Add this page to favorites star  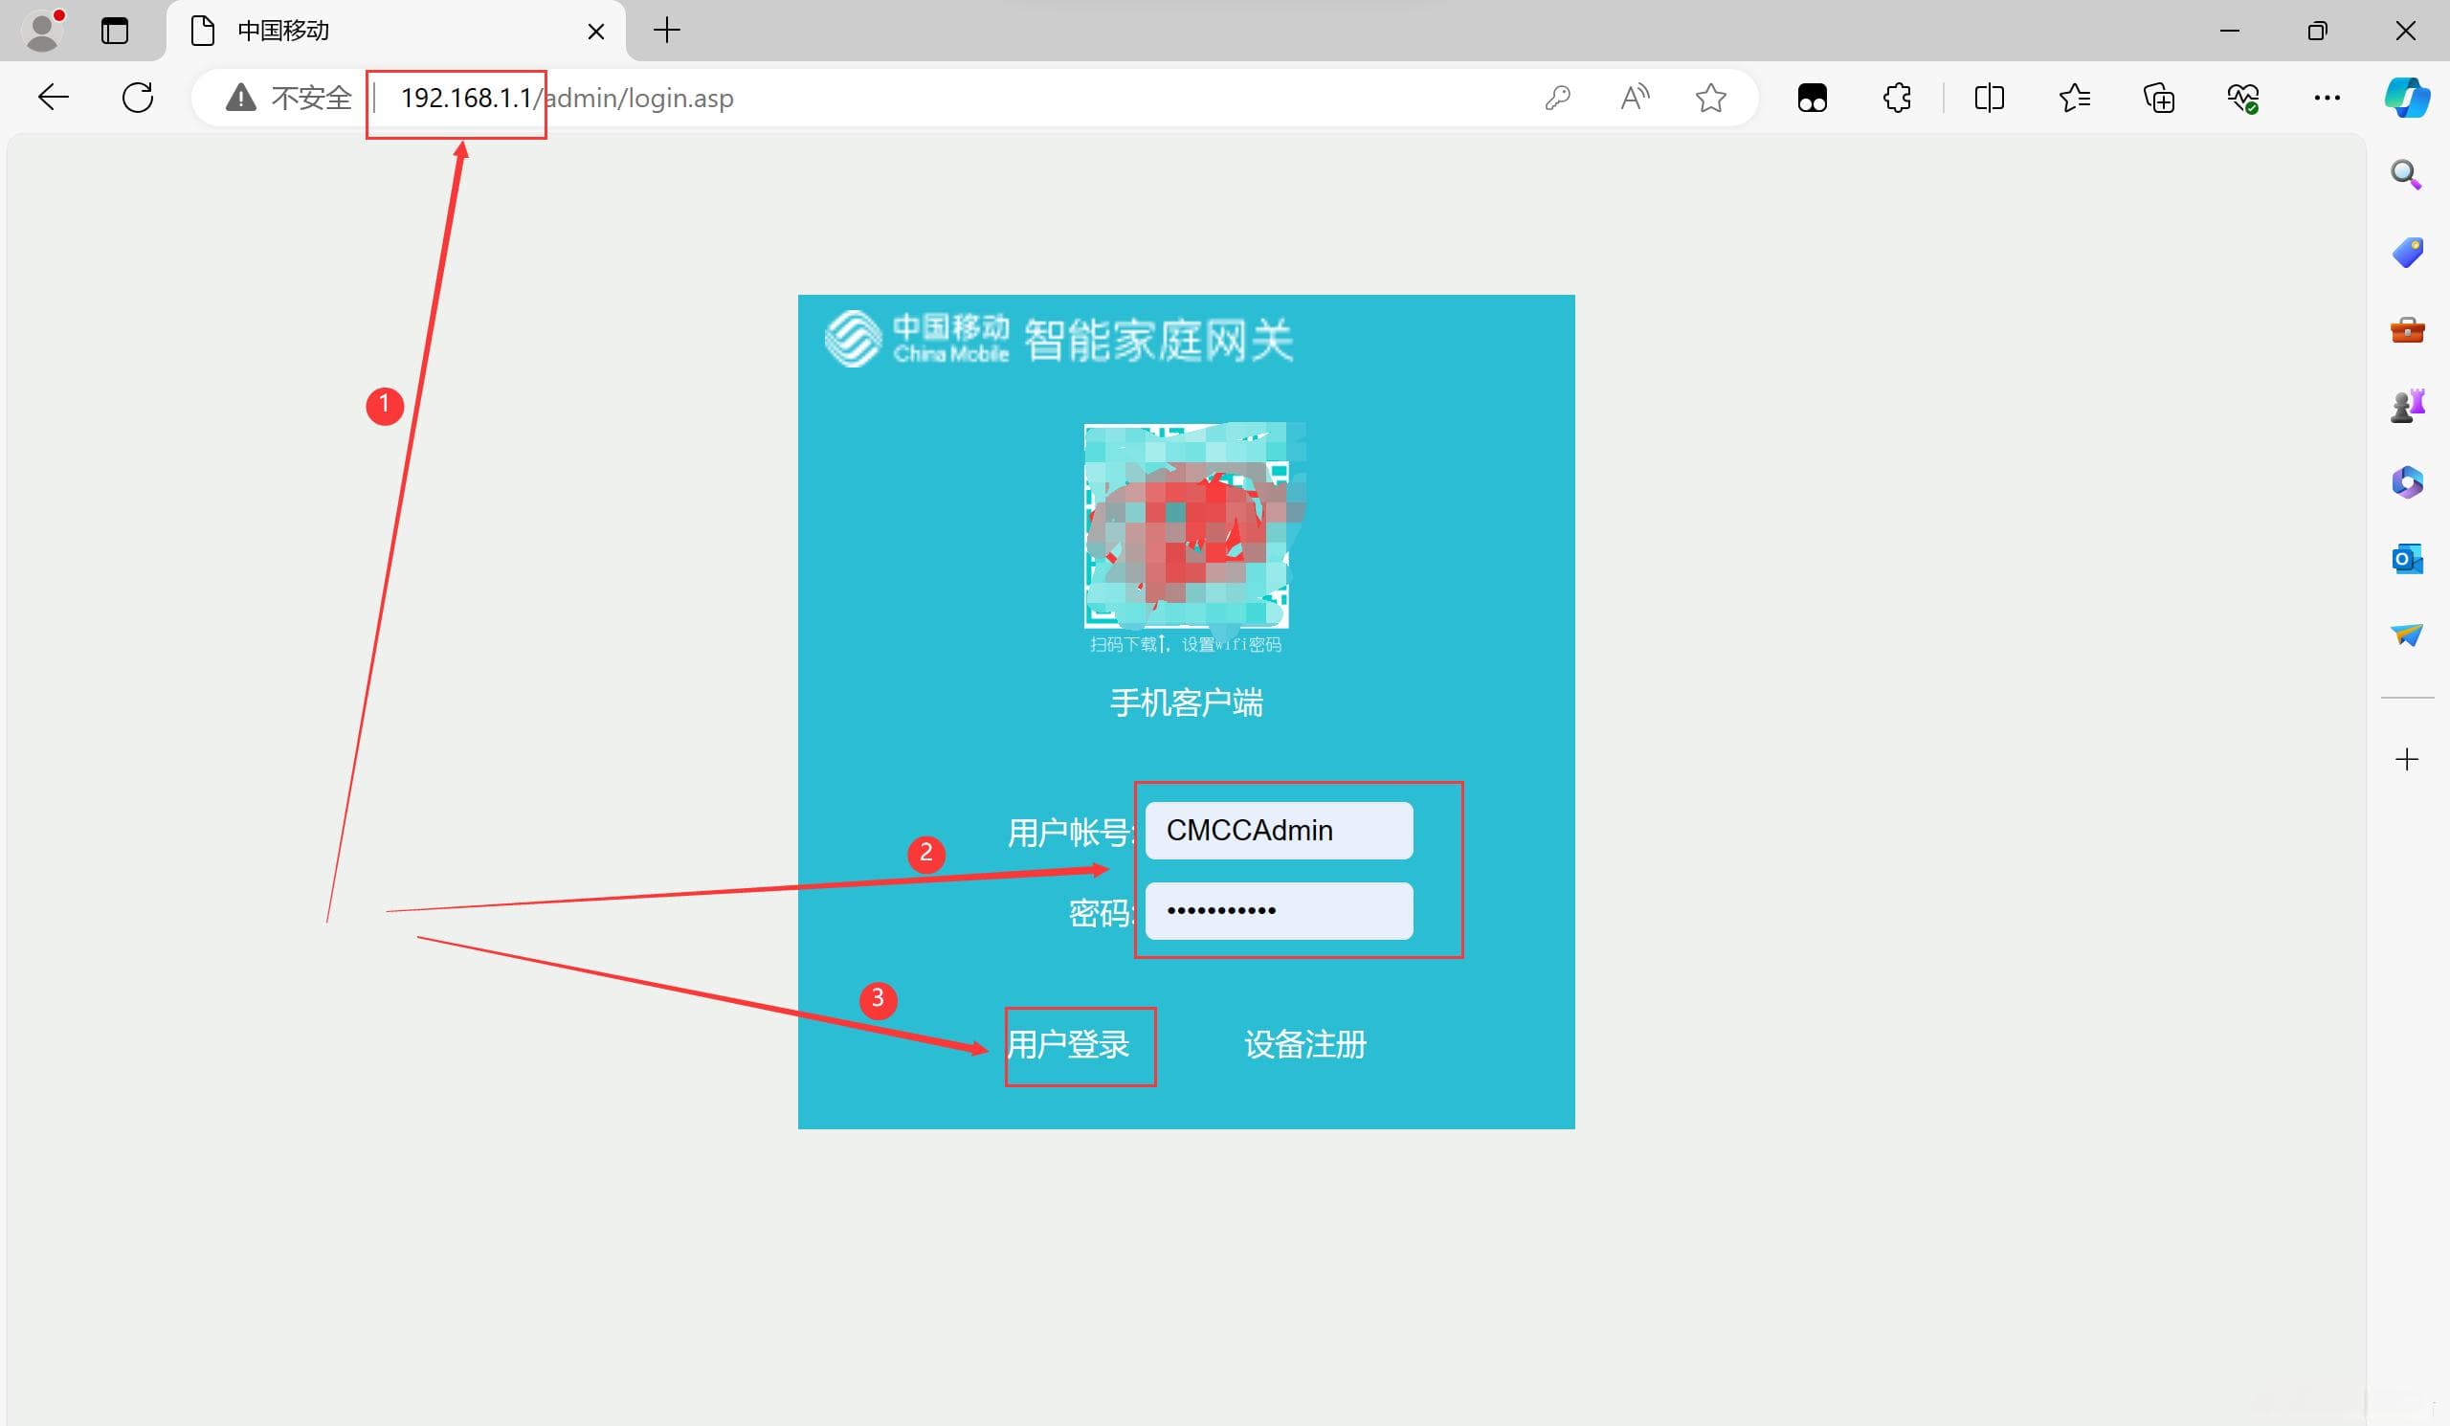pyautogui.click(x=1710, y=98)
